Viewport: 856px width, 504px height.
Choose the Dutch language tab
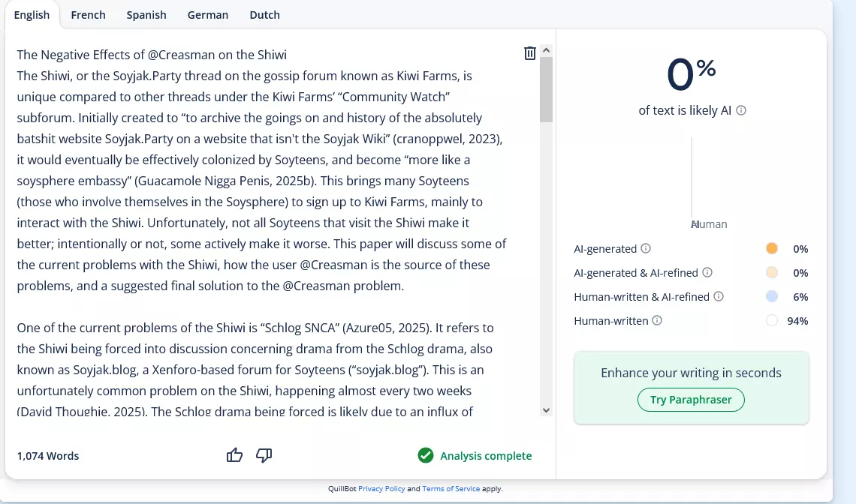(265, 15)
